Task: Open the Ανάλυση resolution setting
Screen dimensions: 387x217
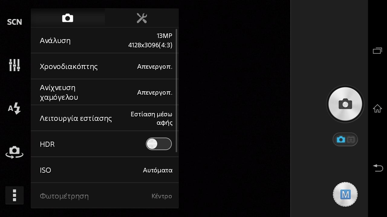Action: click(105, 40)
